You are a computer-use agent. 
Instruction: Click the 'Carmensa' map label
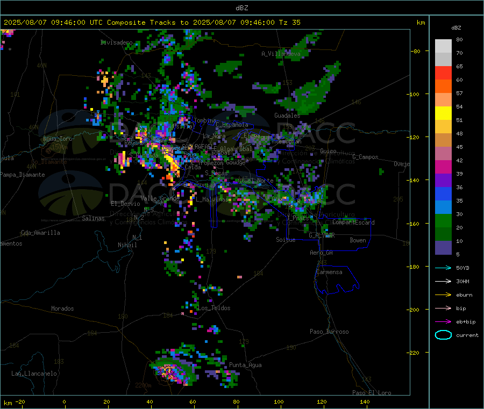click(x=329, y=272)
